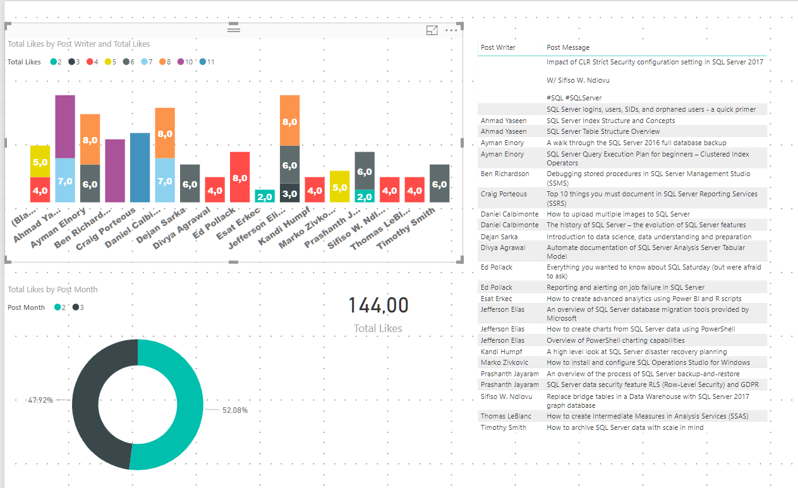Select Kandi Humpf in the Post Writer column
This screenshot has width=798, height=488.
(502, 352)
